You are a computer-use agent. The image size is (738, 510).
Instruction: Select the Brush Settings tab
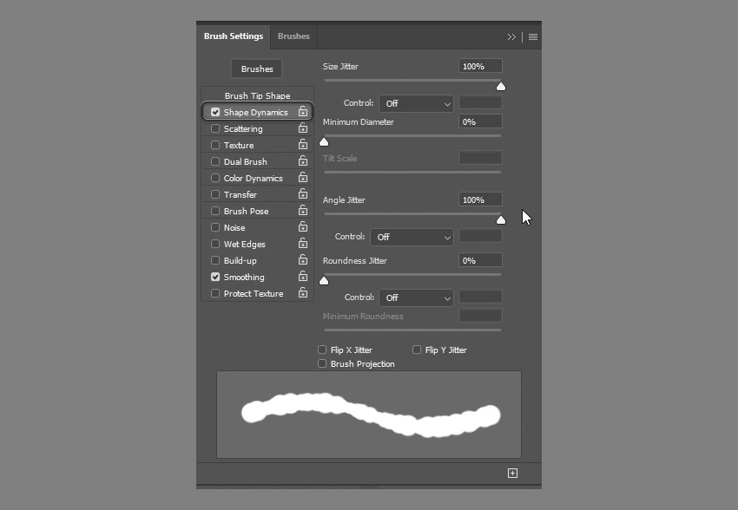231,36
